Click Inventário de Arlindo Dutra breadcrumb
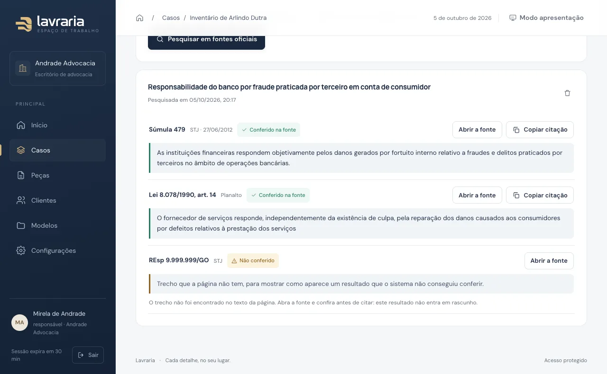This screenshot has width=607, height=374. click(228, 18)
